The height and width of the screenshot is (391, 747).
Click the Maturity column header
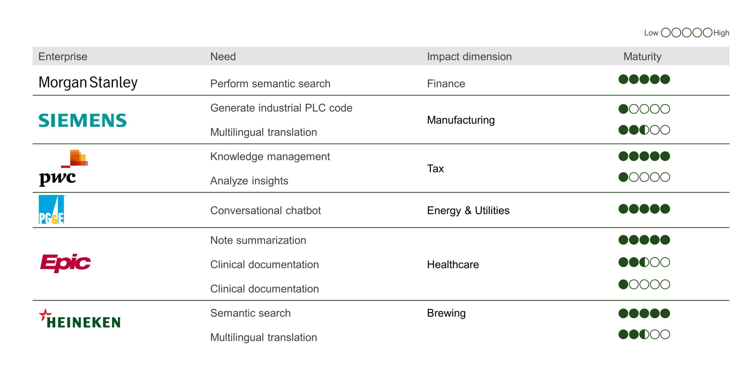click(x=642, y=57)
